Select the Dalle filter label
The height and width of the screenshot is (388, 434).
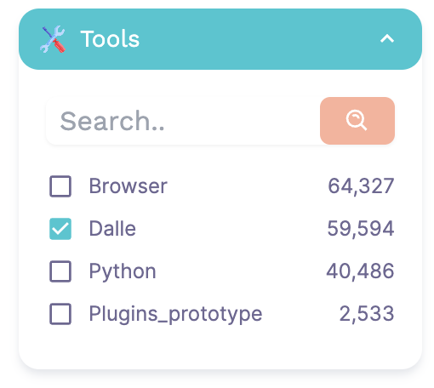pyautogui.click(x=112, y=229)
